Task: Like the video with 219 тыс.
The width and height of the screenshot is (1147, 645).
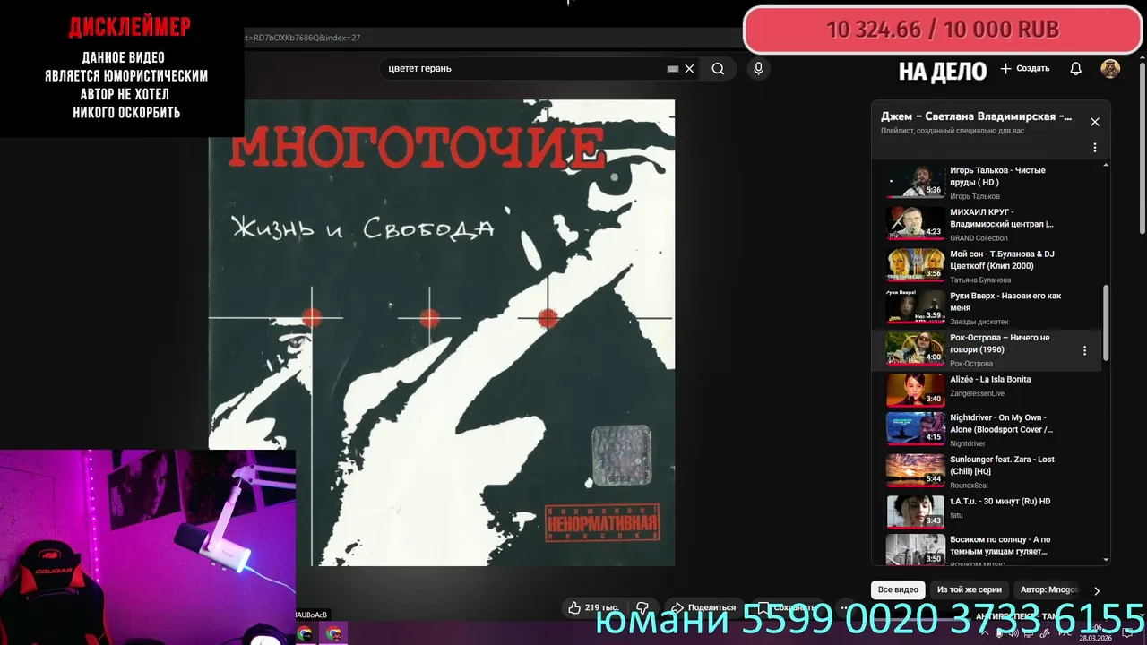Action: coord(593,607)
